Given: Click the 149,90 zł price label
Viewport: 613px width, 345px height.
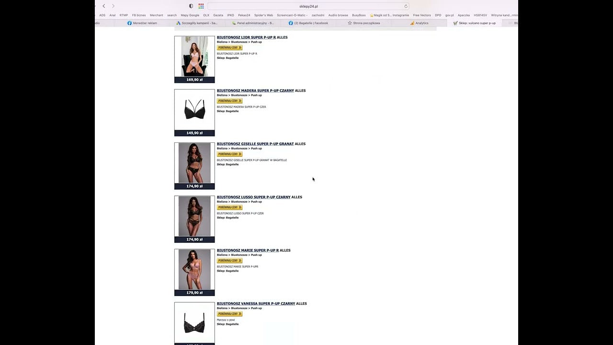Looking at the screenshot, I should tap(194, 133).
